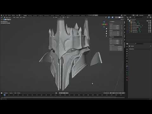This screenshot has height=114, width=152.
Task: Click the outliner filter funnel icon
Action: (x=148, y=17)
